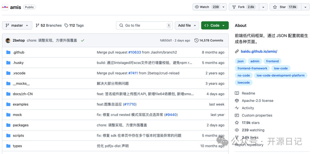This screenshot has width=312, height=154.
Task: Open the green Code button menu
Action: pyautogui.click(x=215, y=25)
